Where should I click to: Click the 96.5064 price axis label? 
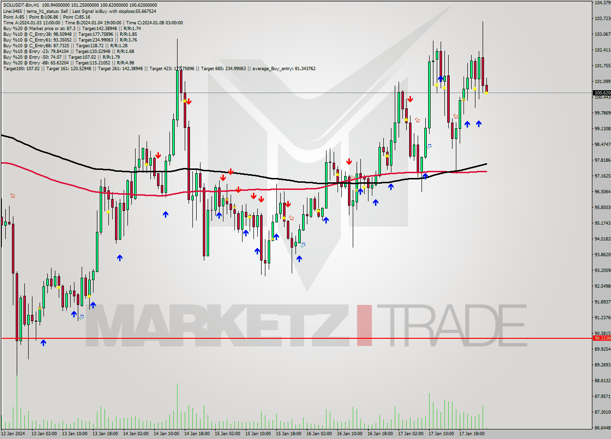pos(602,191)
